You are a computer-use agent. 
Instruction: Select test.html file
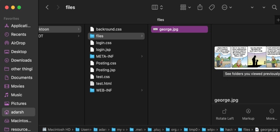pyautogui.click(x=116, y=83)
